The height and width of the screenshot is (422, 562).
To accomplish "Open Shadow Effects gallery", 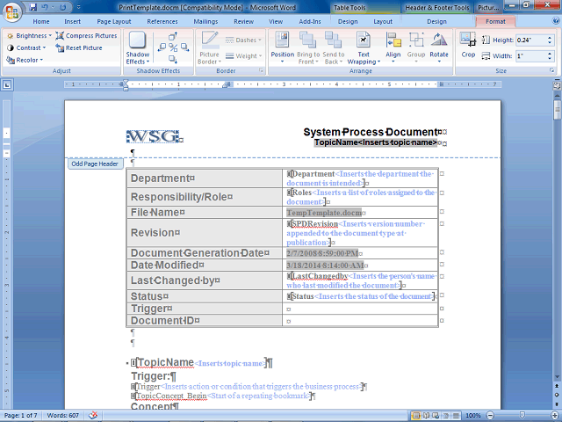I will pyautogui.click(x=138, y=47).
